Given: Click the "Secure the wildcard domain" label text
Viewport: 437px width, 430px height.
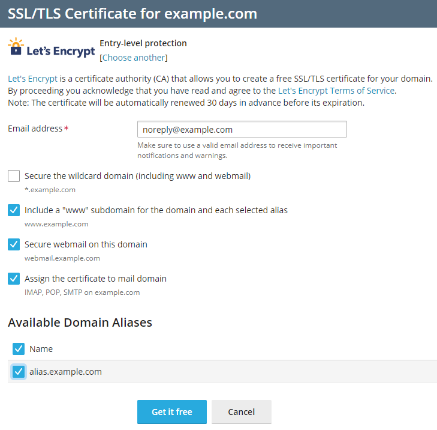Looking at the screenshot, I should coord(137,176).
